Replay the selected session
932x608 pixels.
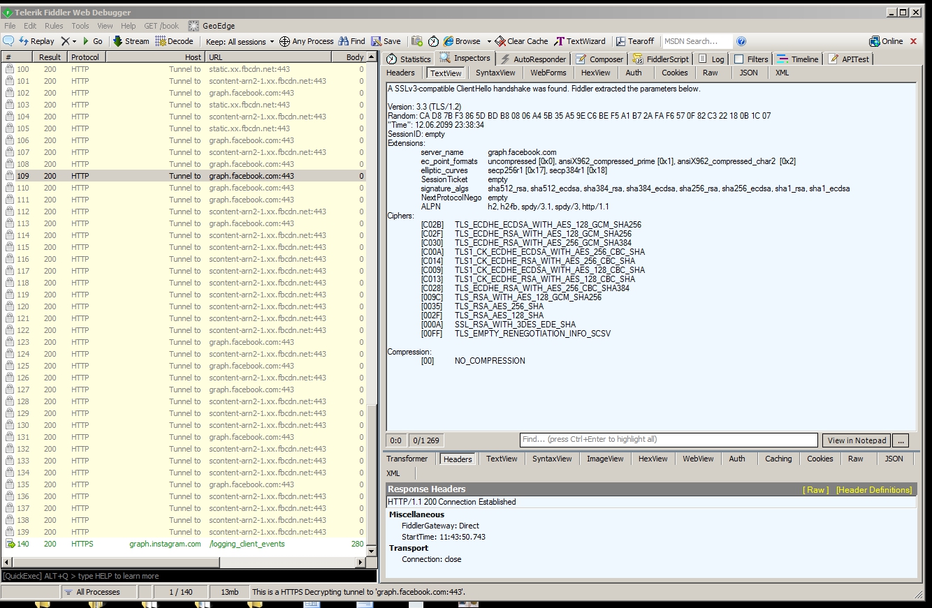(36, 41)
